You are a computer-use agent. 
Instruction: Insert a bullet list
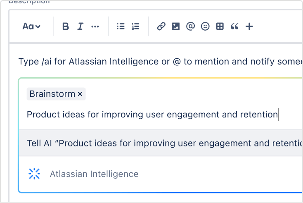pyautogui.click(x=121, y=26)
